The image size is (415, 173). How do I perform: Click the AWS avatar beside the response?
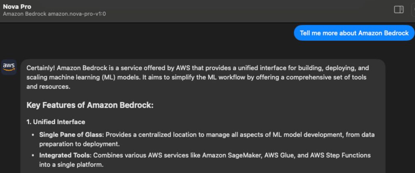click(9, 67)
